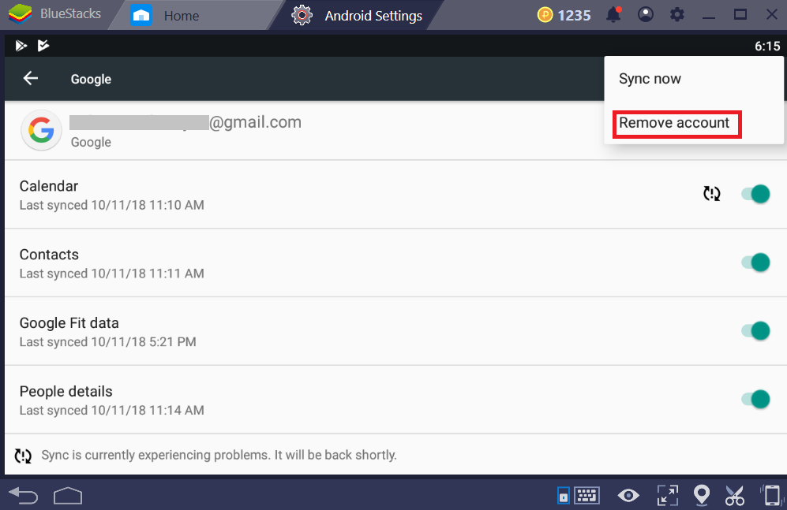Toggle the eye overlay icon
787x510 pixels.
tap(628, 496)
